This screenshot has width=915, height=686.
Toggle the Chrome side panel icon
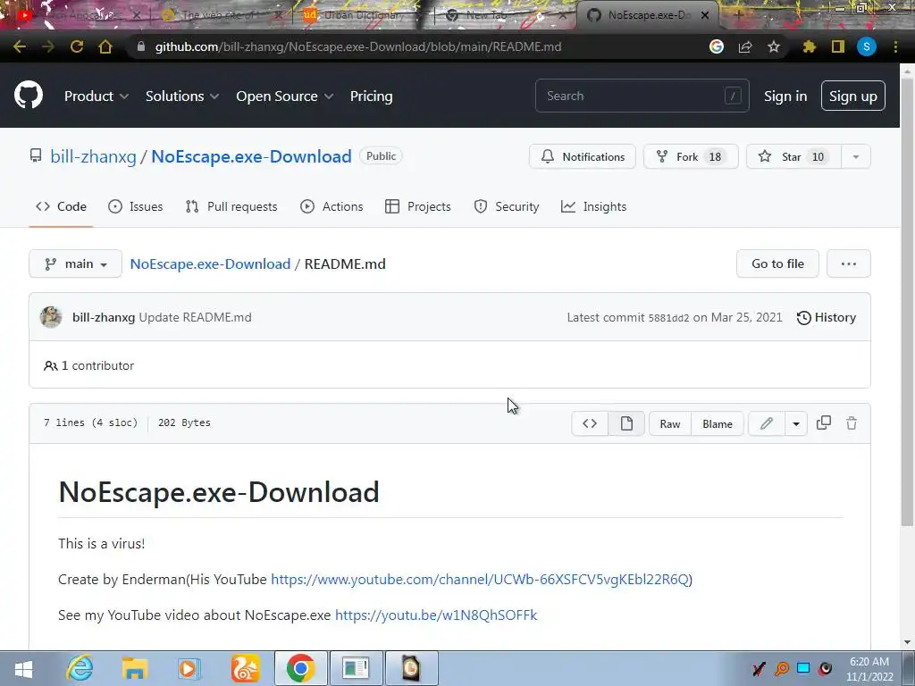pyautogui.click(x=838, y=46)
